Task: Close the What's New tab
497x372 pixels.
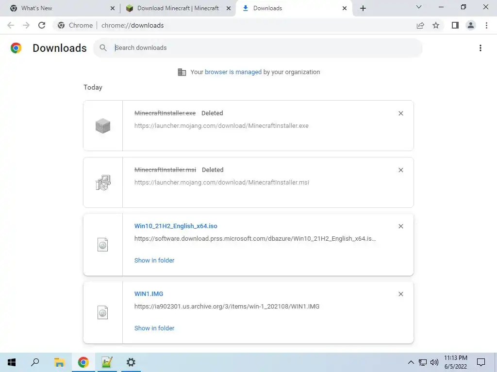Action: pos(113,8)
